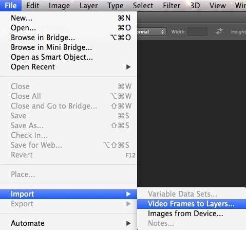This screenshot has width=246, height=230.
Task: Open the 3D menu
Action: [x=195, y=6]
